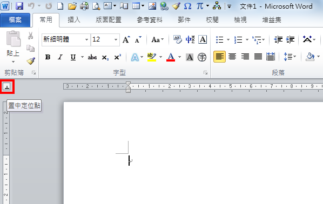Toggle subscript x₂ button
Image resolution: width=323 pixels, height=204 pixels.
click(x=105, y=57)
